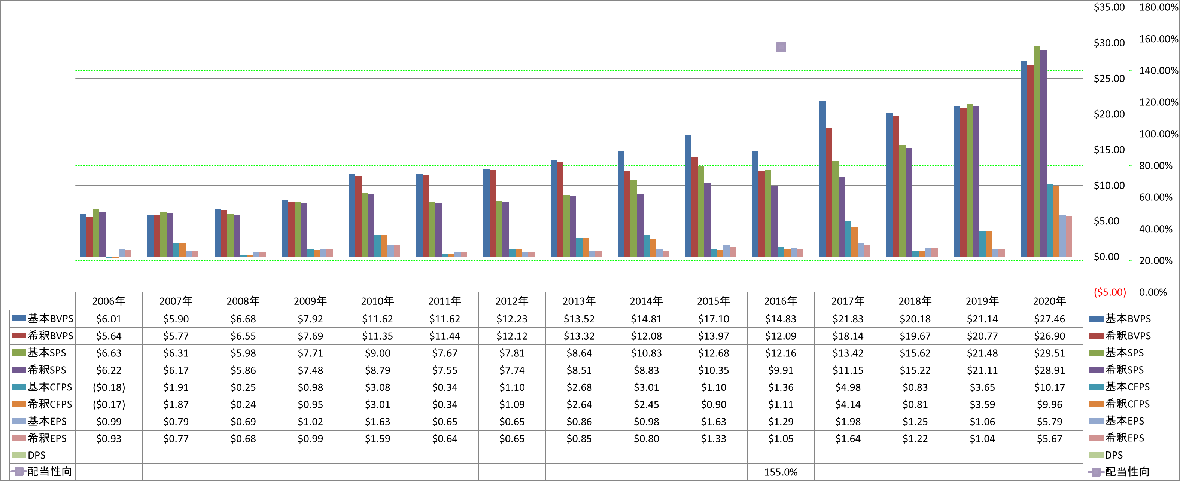The image size is (1180, 481).
Task: Click the 基本SPS green legend swatch on the left
Action: point(19,352)
